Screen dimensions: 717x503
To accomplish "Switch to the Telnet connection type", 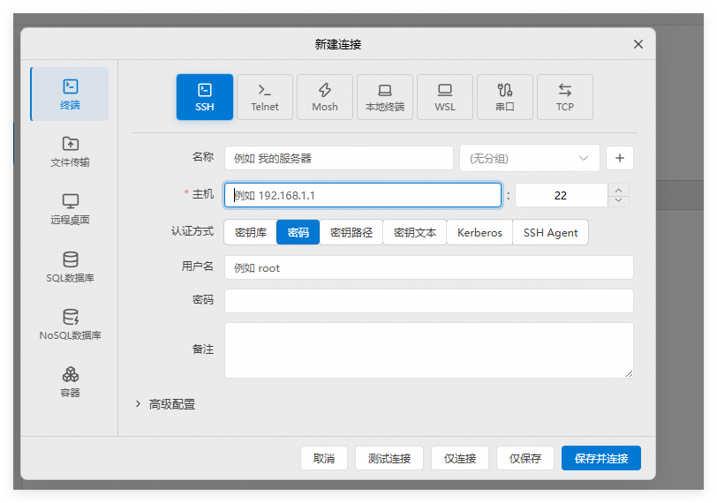I will (x=265, y=97).
